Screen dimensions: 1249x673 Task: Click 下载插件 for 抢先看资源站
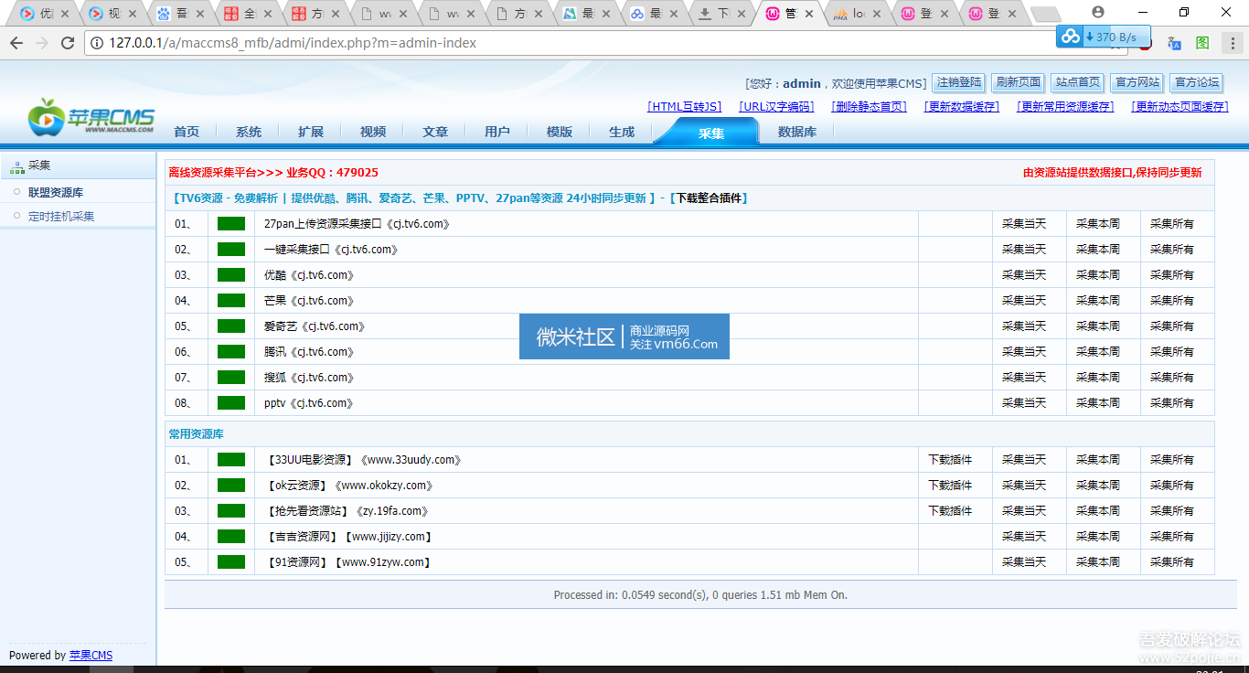950,511
